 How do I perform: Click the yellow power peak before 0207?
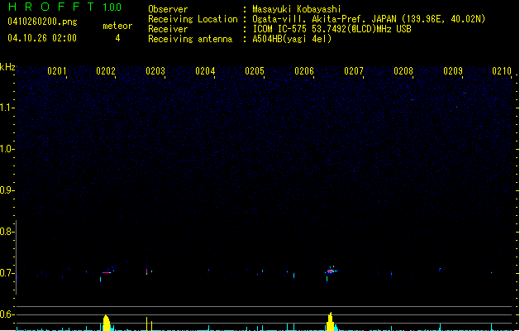pyautogui.click(x=330, y=321)
